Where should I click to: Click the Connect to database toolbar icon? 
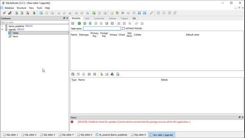(4, 13)
